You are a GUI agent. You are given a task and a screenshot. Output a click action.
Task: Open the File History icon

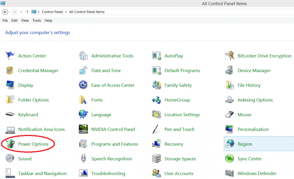pyautogui.click(x=230, y=85)
